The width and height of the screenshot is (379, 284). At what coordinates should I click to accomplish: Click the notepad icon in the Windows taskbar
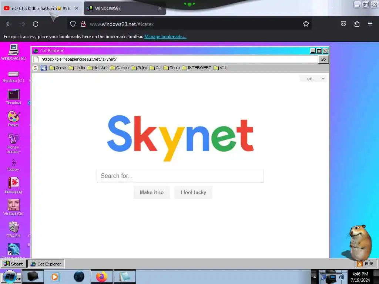tap(125, 277)
